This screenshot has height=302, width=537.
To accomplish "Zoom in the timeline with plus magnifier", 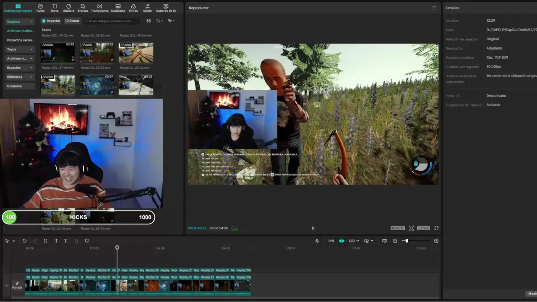I will coord(436,241).
